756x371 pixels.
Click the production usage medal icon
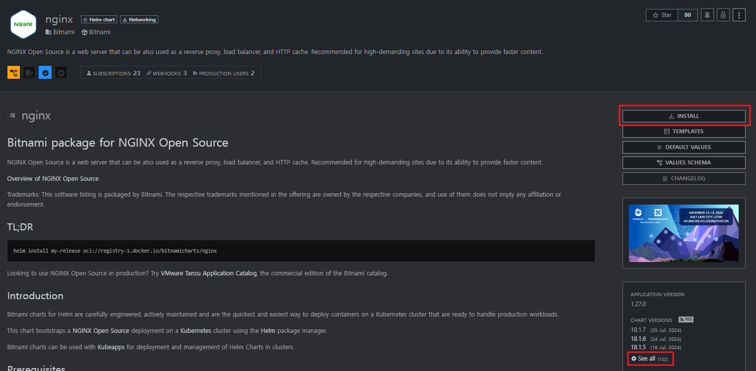723,15
